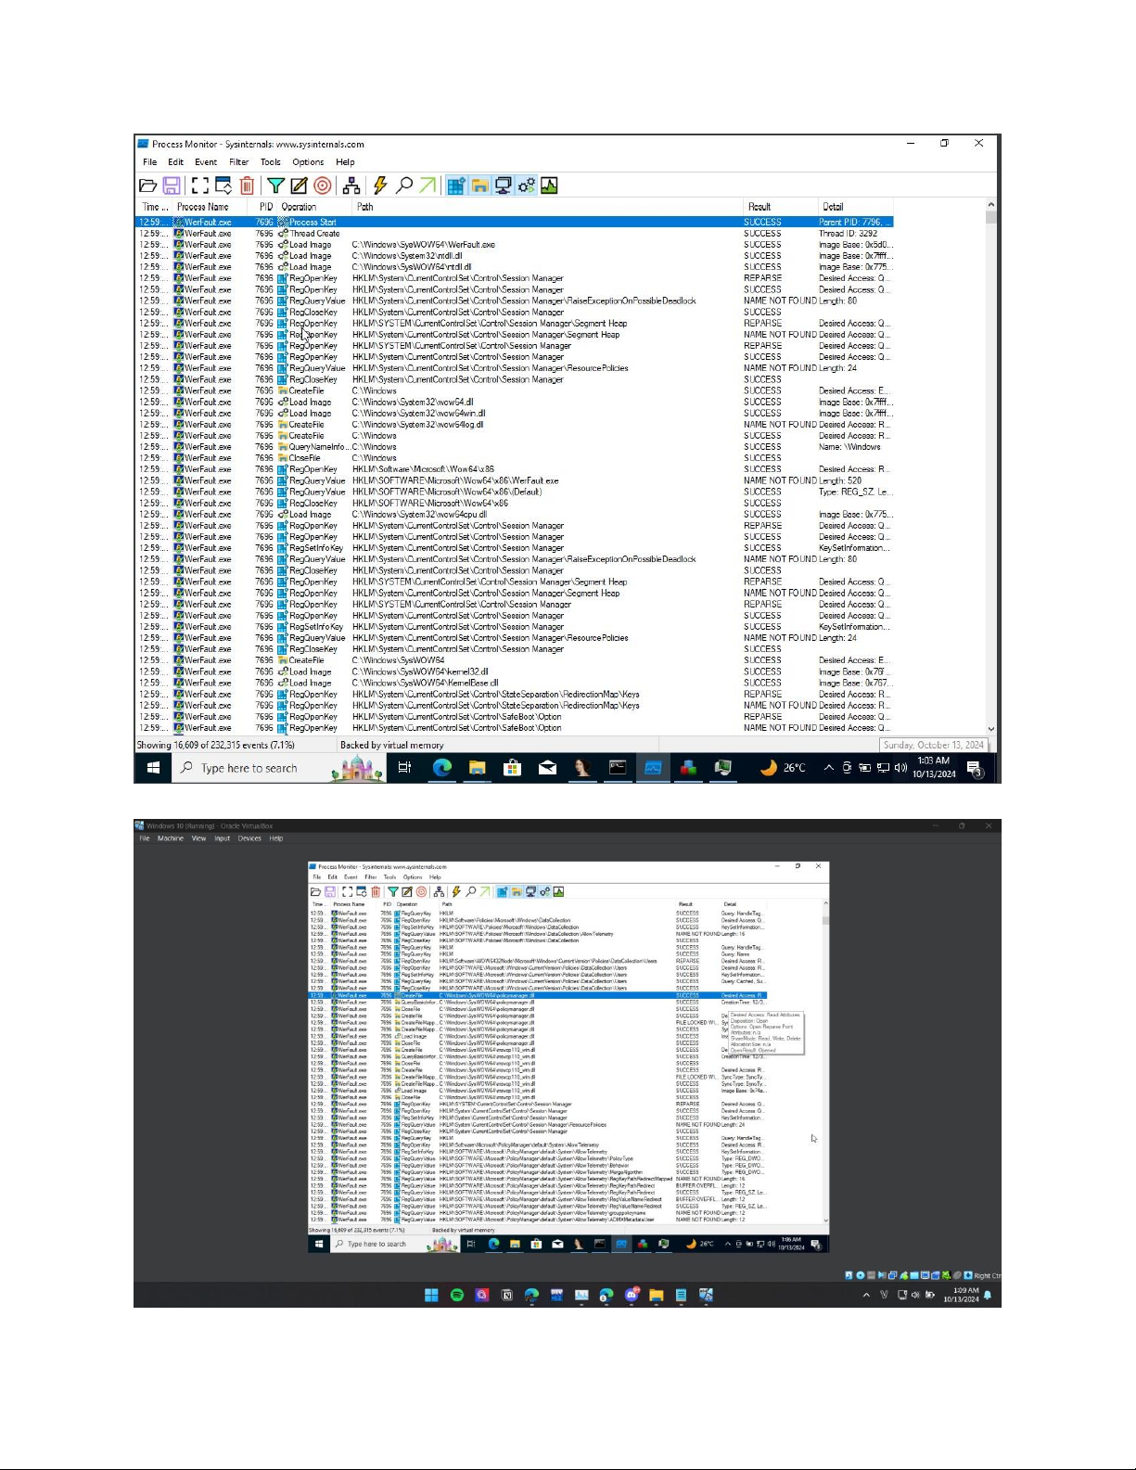Click the 'Backed by virtual memory' status text in the upper window

391,746
